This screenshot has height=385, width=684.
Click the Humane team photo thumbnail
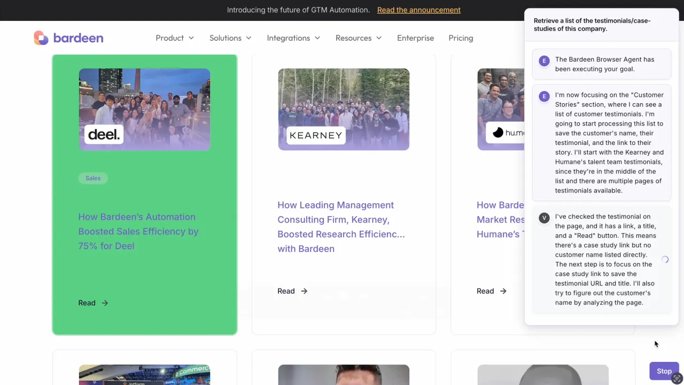tap(501, 109)
